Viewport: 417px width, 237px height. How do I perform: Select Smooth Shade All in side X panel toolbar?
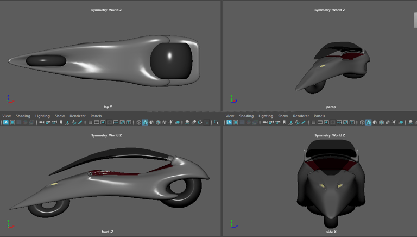click(x=368, y=122)
